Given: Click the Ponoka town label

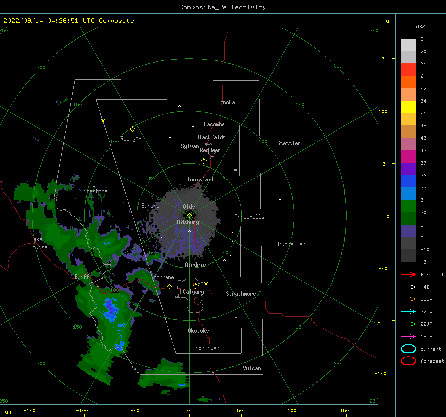Looking at the screenshot, I should coord(226,102).
